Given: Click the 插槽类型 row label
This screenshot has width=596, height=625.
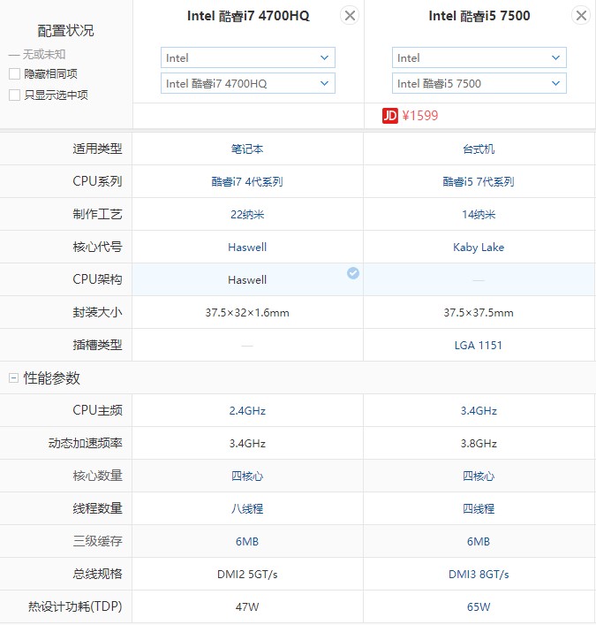Looking at the screenshot, I should pyautogui.click(x=97, y=345).
